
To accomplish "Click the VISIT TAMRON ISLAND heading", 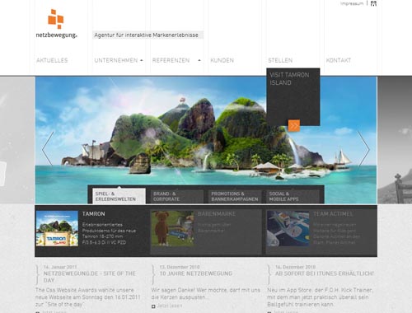I will click(289, 79).
